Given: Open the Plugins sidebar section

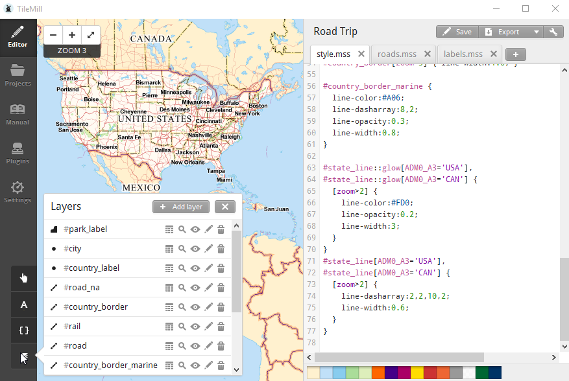Looking at the screenshot, I should [18, 153].
